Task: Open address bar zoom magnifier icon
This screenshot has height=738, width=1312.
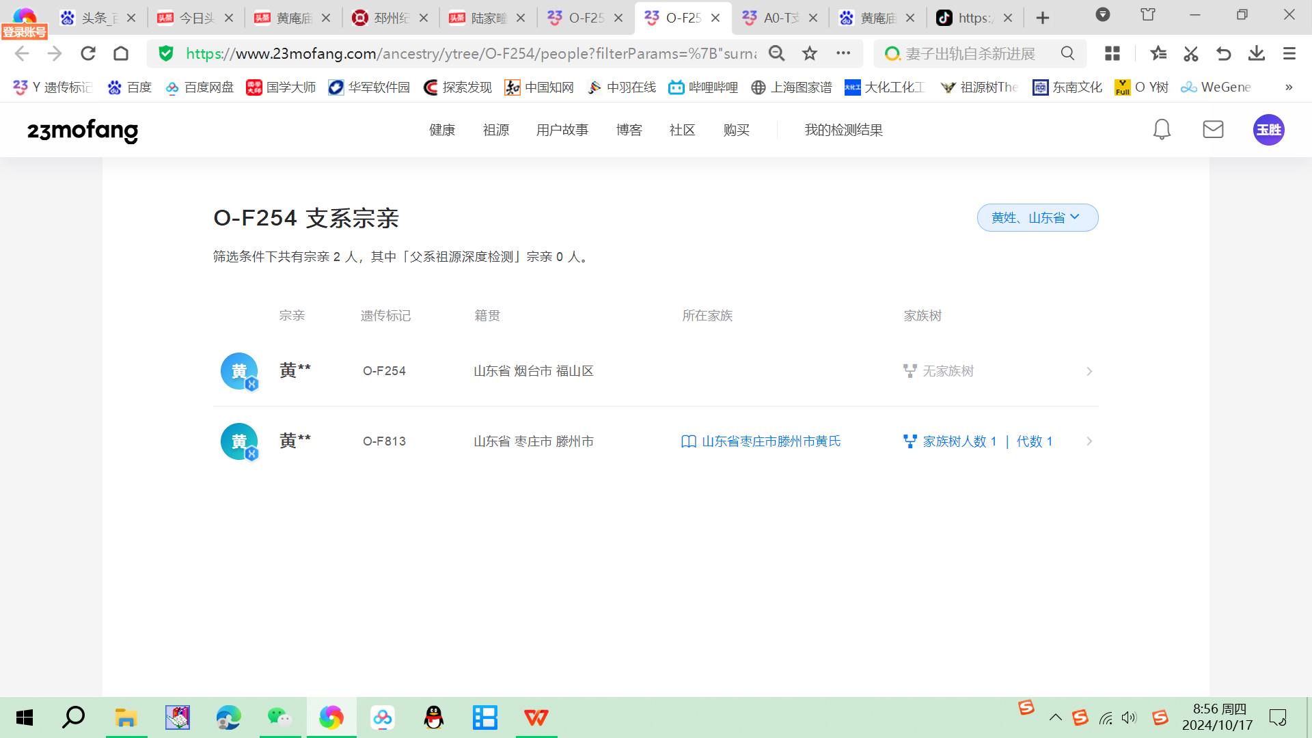Action: point(777,53)
